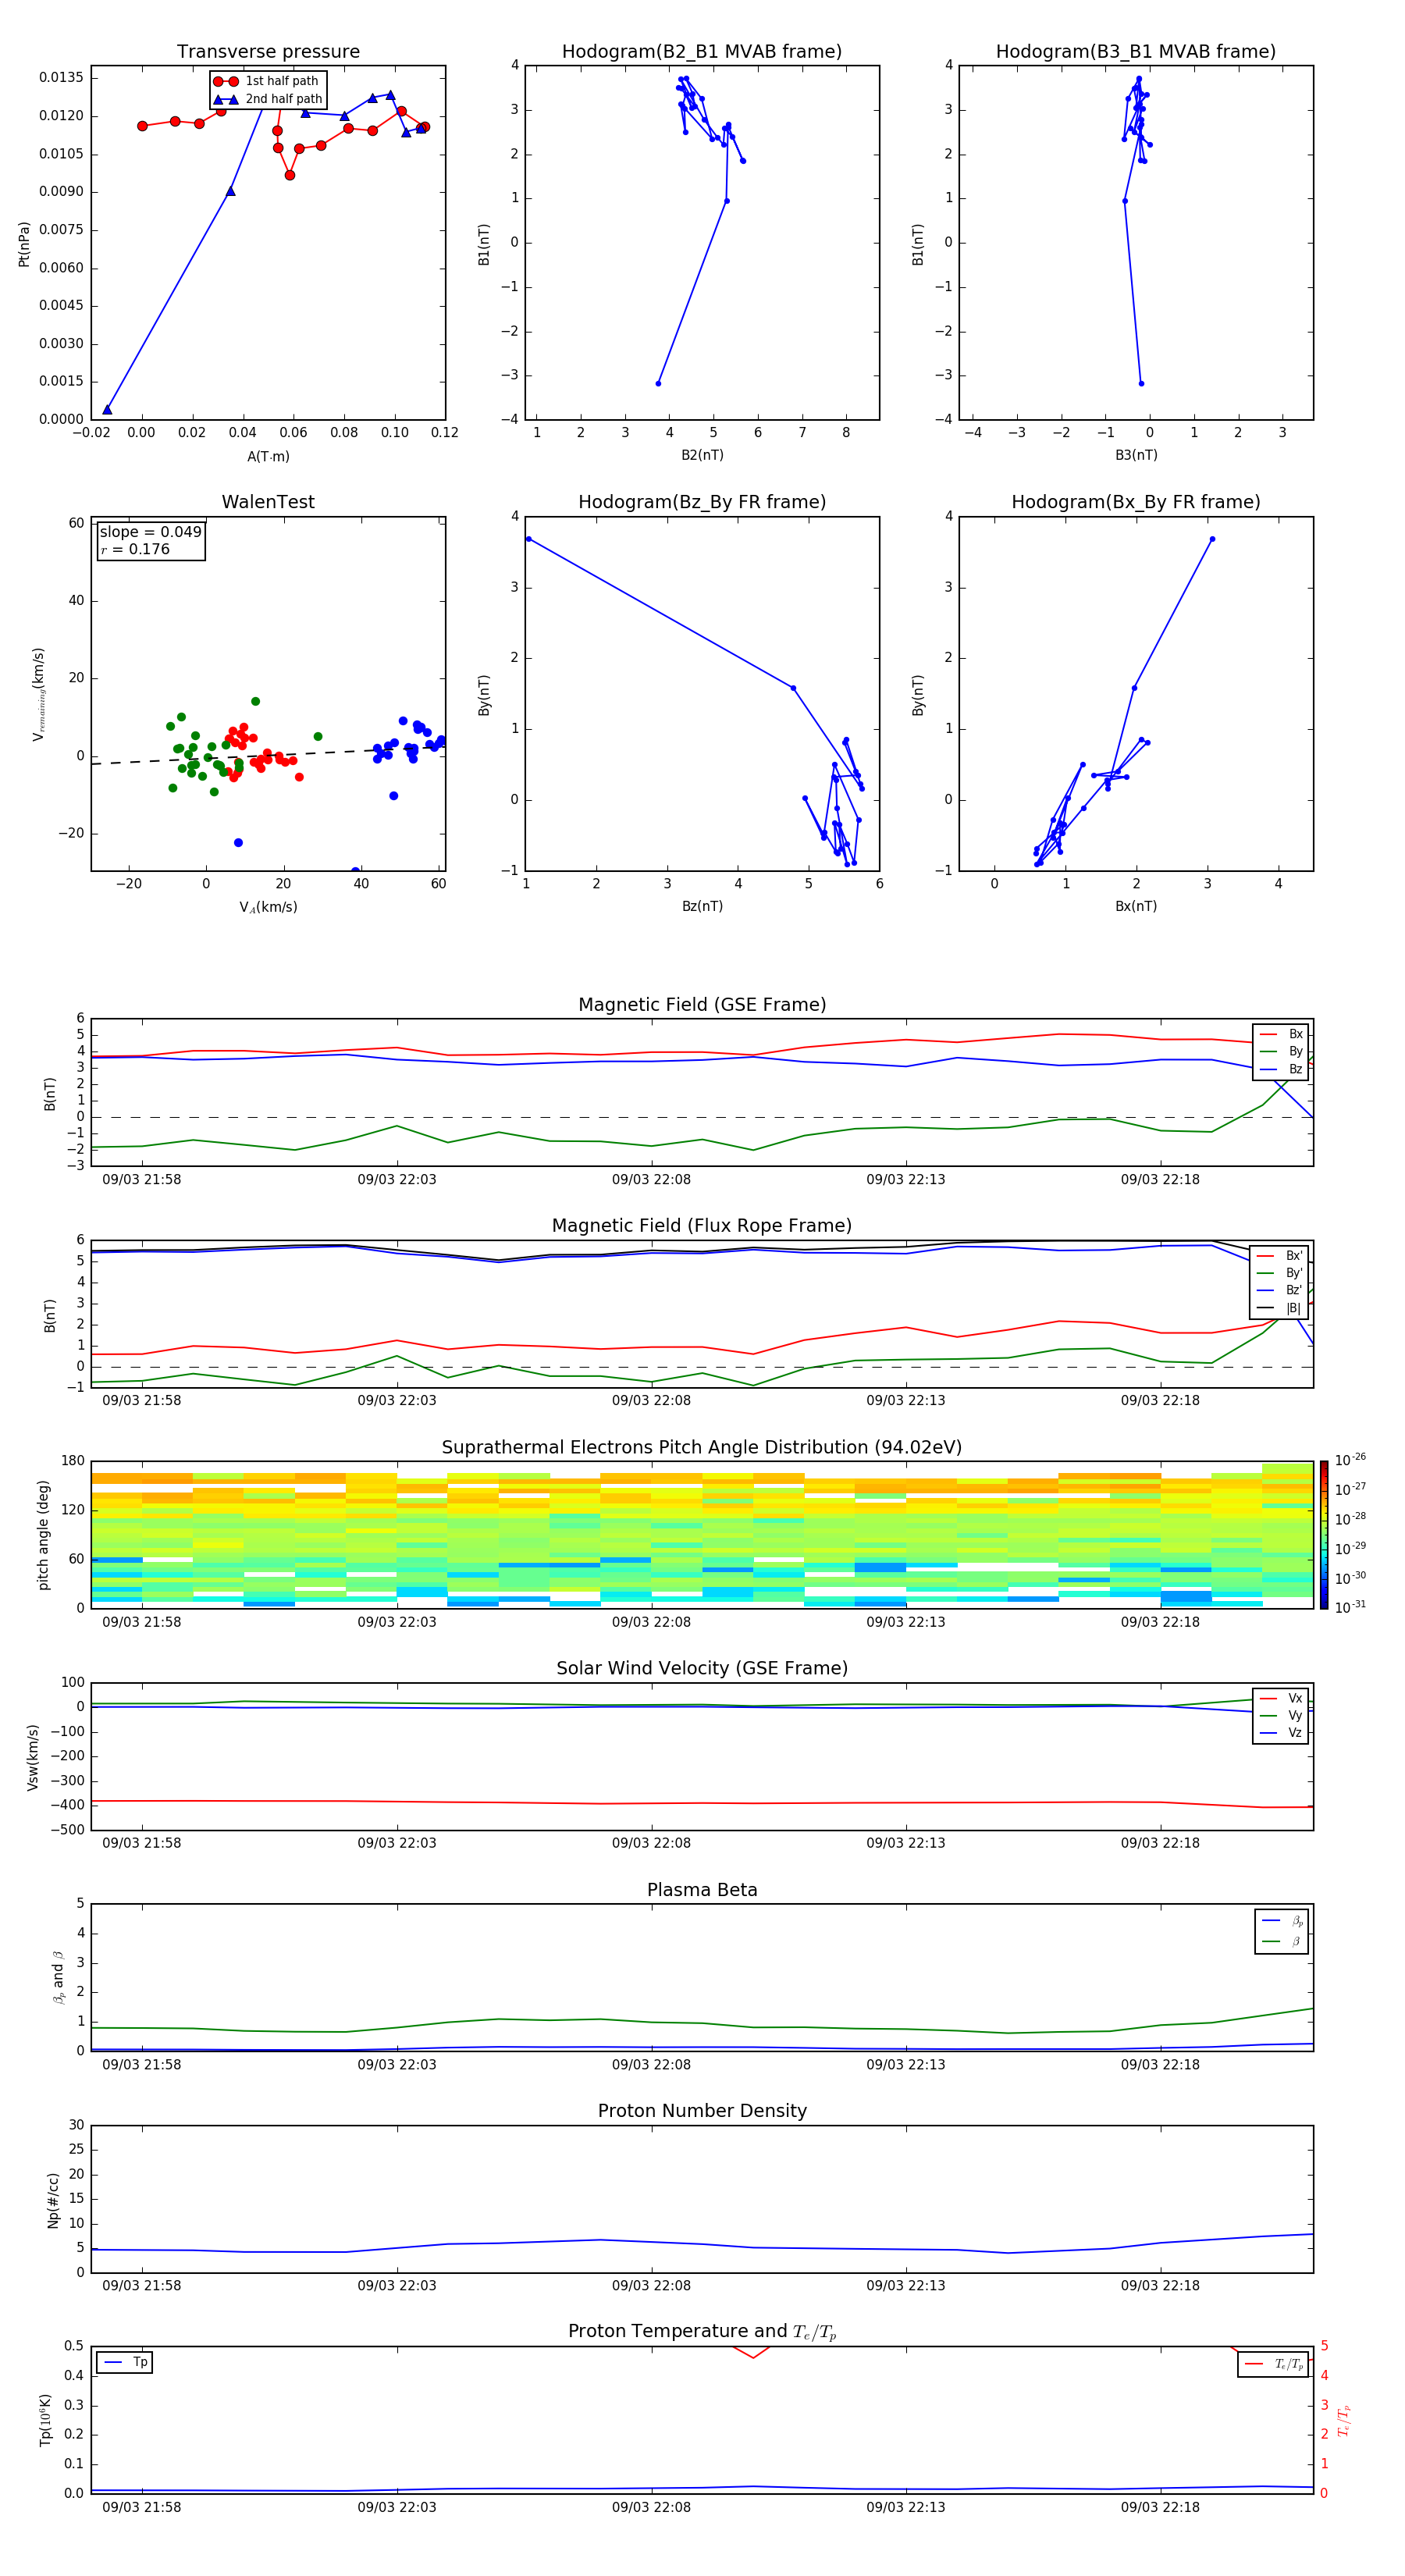This screenshot has width=1405, height=2576.
Task: Click the Vz legend entry in velocity plot
Action: click(x=1281, y=1733)
